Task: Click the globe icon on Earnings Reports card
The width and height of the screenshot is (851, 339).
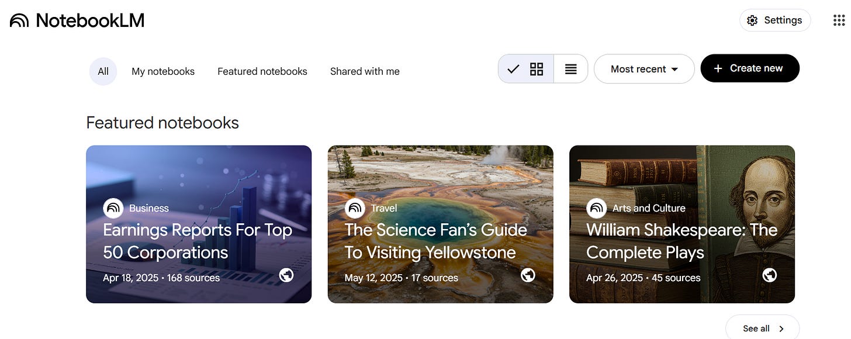Action: click(x=286, y=275)
